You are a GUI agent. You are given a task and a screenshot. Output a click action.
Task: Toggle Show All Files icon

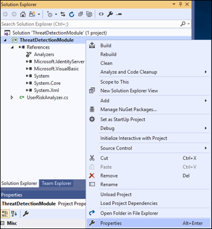(x=89, y=14)
